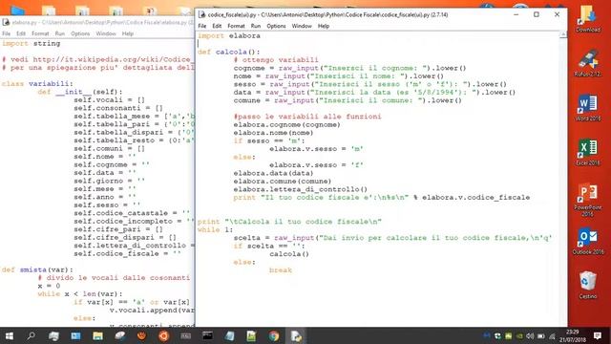Click the volume speaker tray icon
611x344 pixels.
click(530, 336)
